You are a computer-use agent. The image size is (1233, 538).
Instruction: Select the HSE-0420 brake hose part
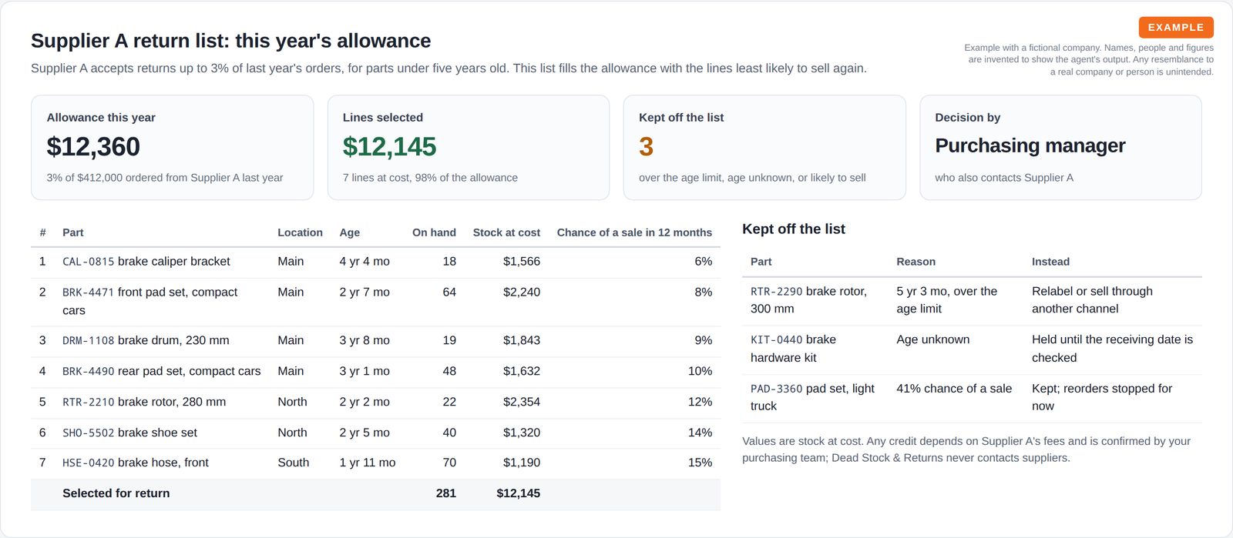point(136,463)
